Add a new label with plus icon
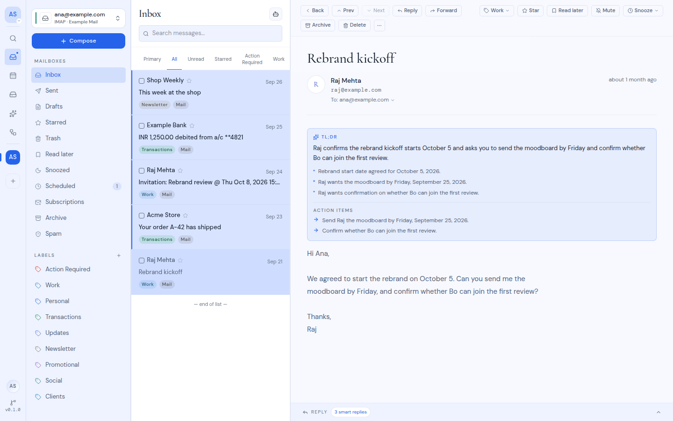This screenshot has height=421, width=673. tap(119, 255)
